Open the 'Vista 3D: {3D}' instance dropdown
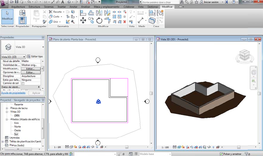The height and width of the screenshot is (156, 263). (x=24, y=57)
